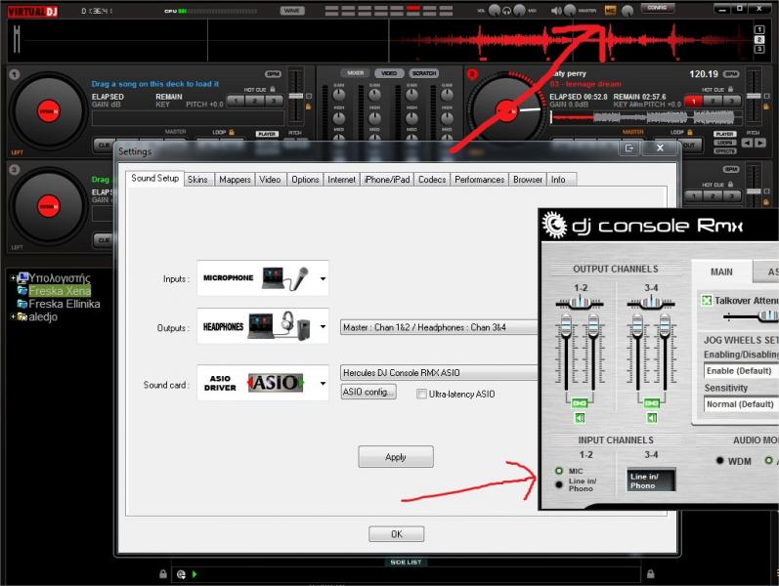Toggle link icon for output channels 3-4

(x=651, y=402)
